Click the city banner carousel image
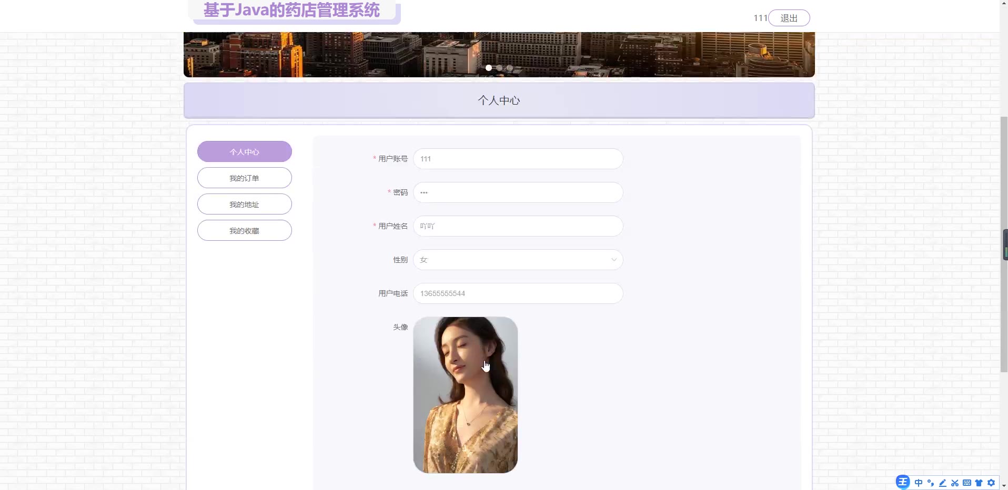 pyautogui.click(x=499, y=54)
